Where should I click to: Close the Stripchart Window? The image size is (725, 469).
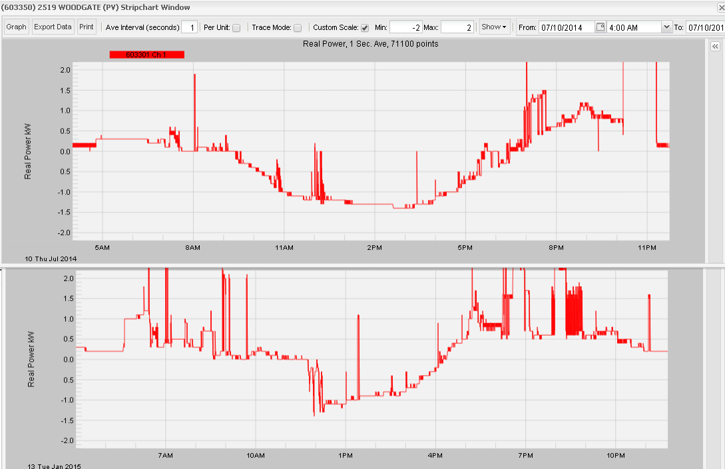721,7
